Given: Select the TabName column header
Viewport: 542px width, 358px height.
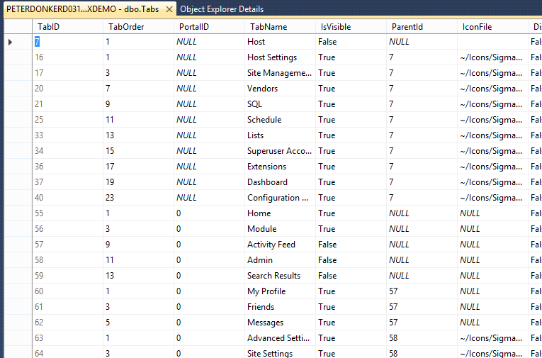Looking at the screenshot, I should [x=280, y=27].
